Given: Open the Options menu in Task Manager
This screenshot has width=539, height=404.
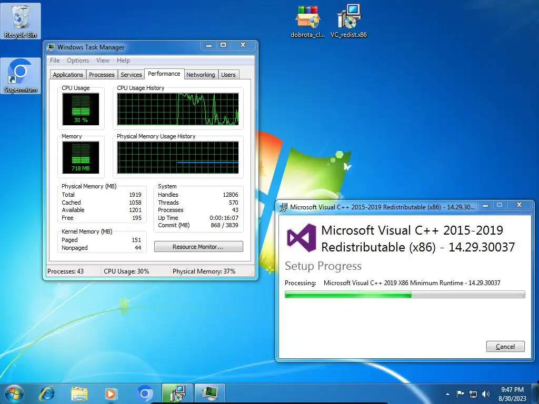Looking at the screenshot, I should point(78,60).
